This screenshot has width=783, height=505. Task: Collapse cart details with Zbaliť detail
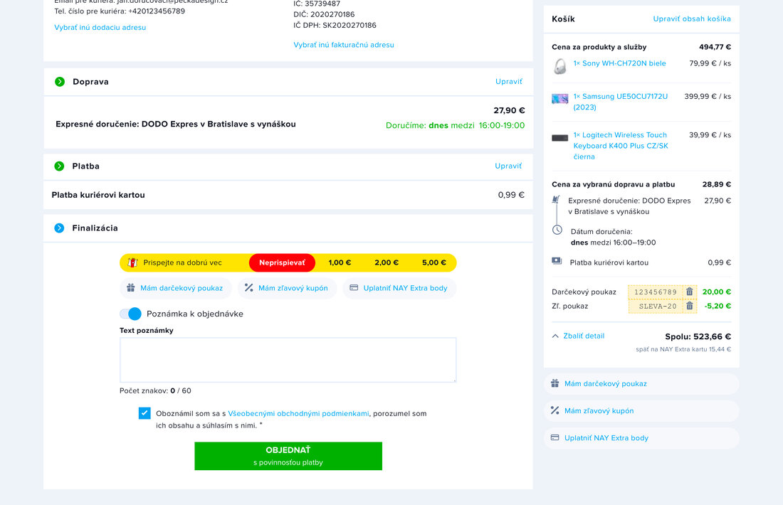coord(578,336)
